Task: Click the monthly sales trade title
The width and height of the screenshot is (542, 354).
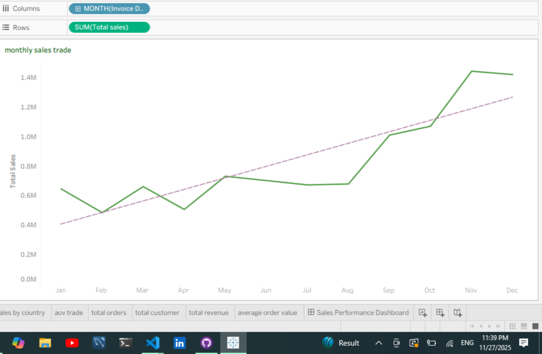Action: (x=38, y=50)
